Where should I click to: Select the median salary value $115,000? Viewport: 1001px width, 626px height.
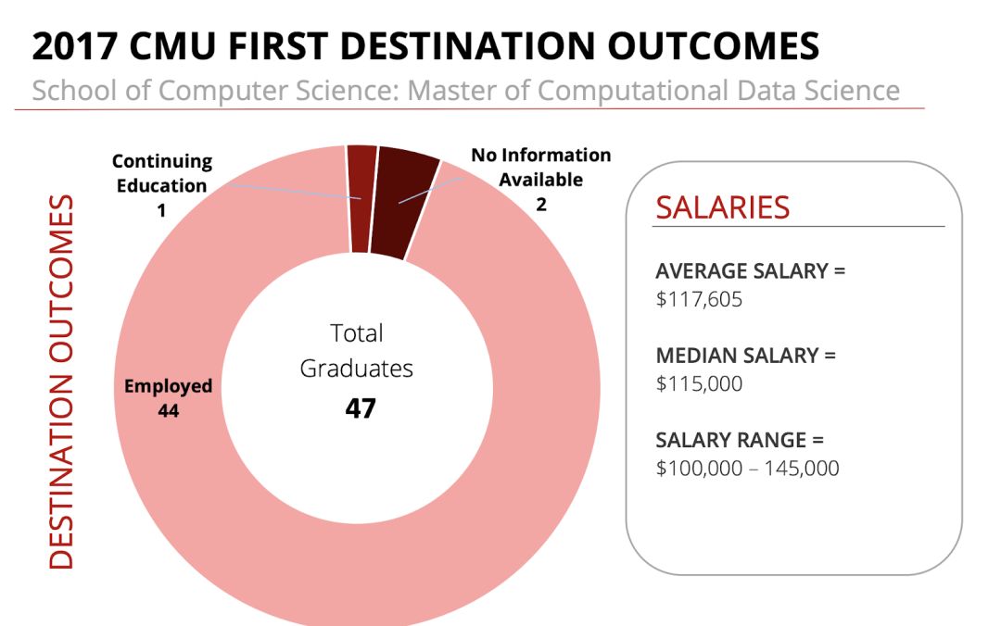click(x=699, y=383)
